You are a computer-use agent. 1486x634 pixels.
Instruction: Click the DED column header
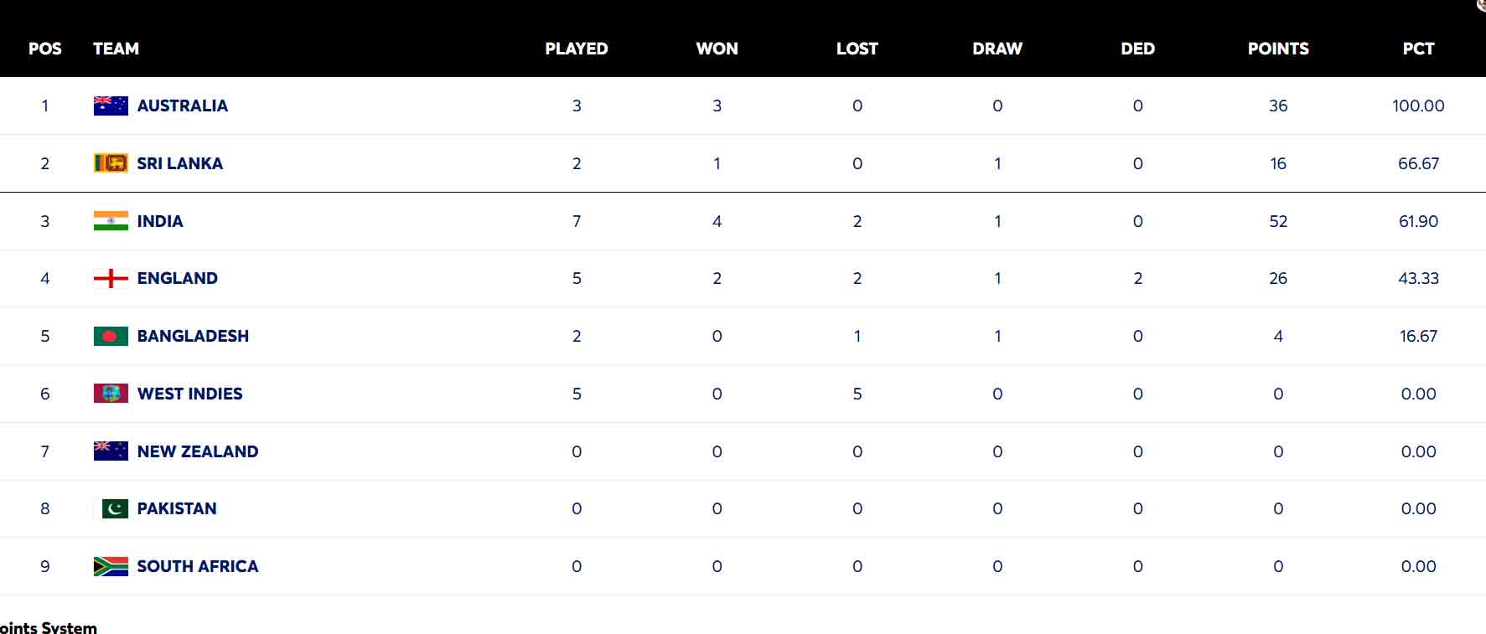[1137, 49]
